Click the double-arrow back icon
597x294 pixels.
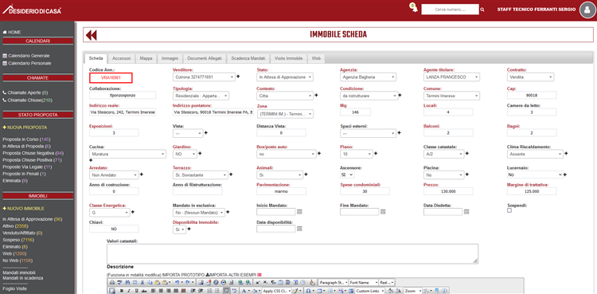pyautogui.click(x=92, y=35)
